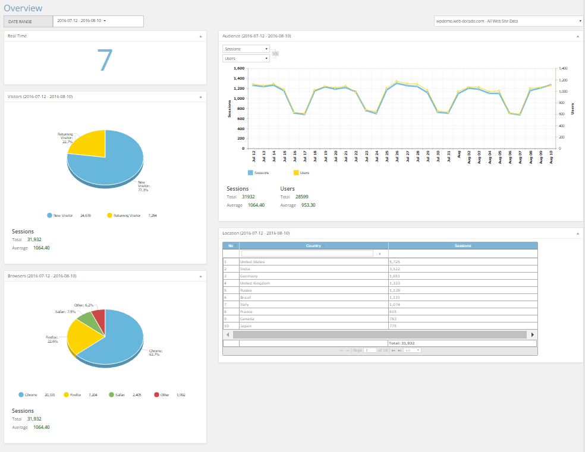
Task: Collapse the Visitors panel arrow
Action: pyautogui.click(x=200, y=96)
